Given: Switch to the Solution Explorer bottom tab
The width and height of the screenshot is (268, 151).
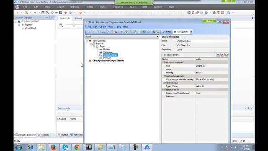Looking at the screenshot, I should point(25,135).
